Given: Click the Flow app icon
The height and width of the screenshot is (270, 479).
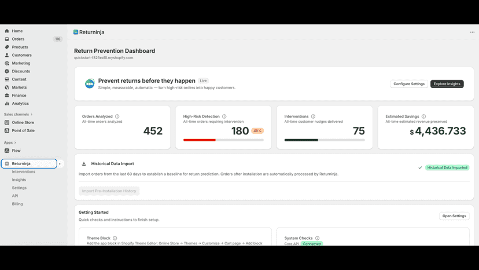Looking at the screenshot, I should pyautogui.click(x=7, y=151).
